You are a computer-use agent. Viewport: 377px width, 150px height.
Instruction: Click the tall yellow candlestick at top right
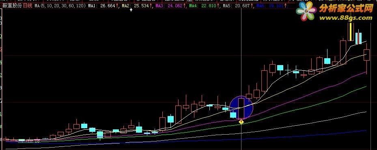(351, 31)
